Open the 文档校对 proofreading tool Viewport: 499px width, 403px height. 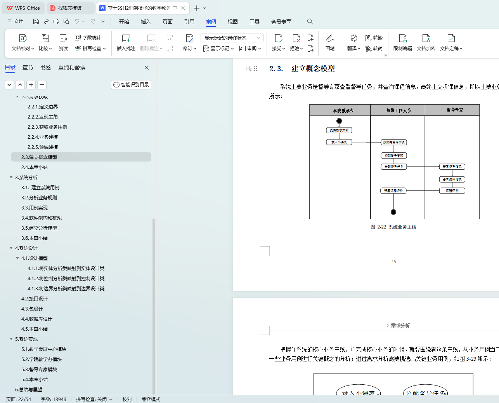click(x=23, y=42)
